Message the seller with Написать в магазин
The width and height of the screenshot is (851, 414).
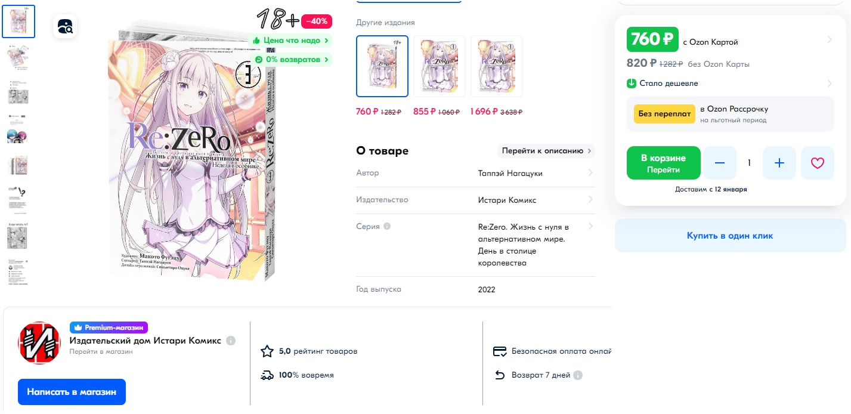pyautogui.click(x=72, y=392)
